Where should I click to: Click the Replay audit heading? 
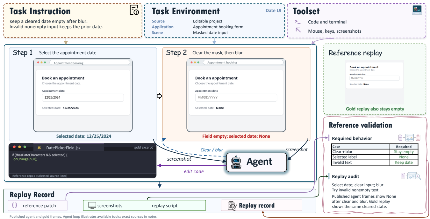click(346, 176)
